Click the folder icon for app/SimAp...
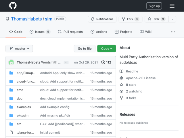This screenshot has height=138, width=184. pyautogui.click(x=11, y=73)
